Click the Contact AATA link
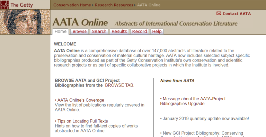This screenshot has height=137, width=266. (237, 13)
